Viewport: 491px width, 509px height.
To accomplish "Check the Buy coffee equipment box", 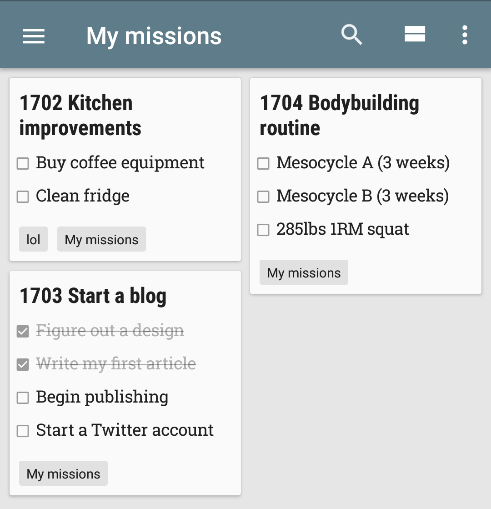I will click(23, 163).
